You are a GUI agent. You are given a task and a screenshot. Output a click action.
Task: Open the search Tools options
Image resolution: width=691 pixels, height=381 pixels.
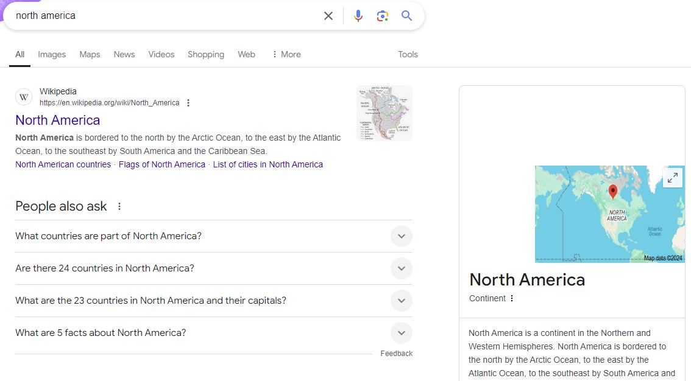point(408,54)
